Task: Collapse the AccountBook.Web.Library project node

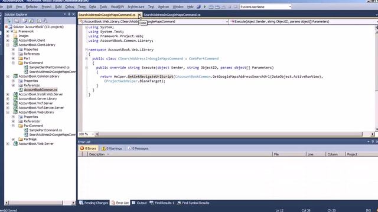Action: [8, 112]
